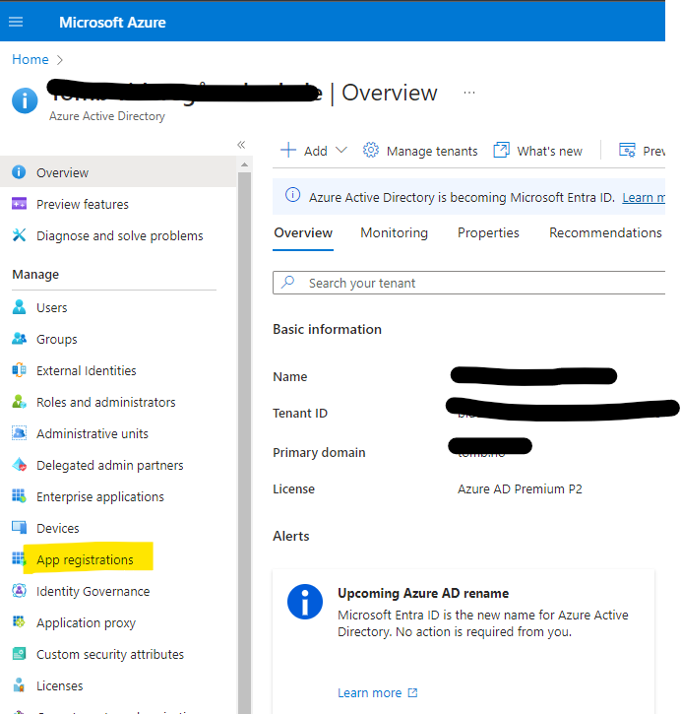The height and width of the screenshot is (714, 681).
Task: Open the Recommendations tab
Action: point(604,233)
